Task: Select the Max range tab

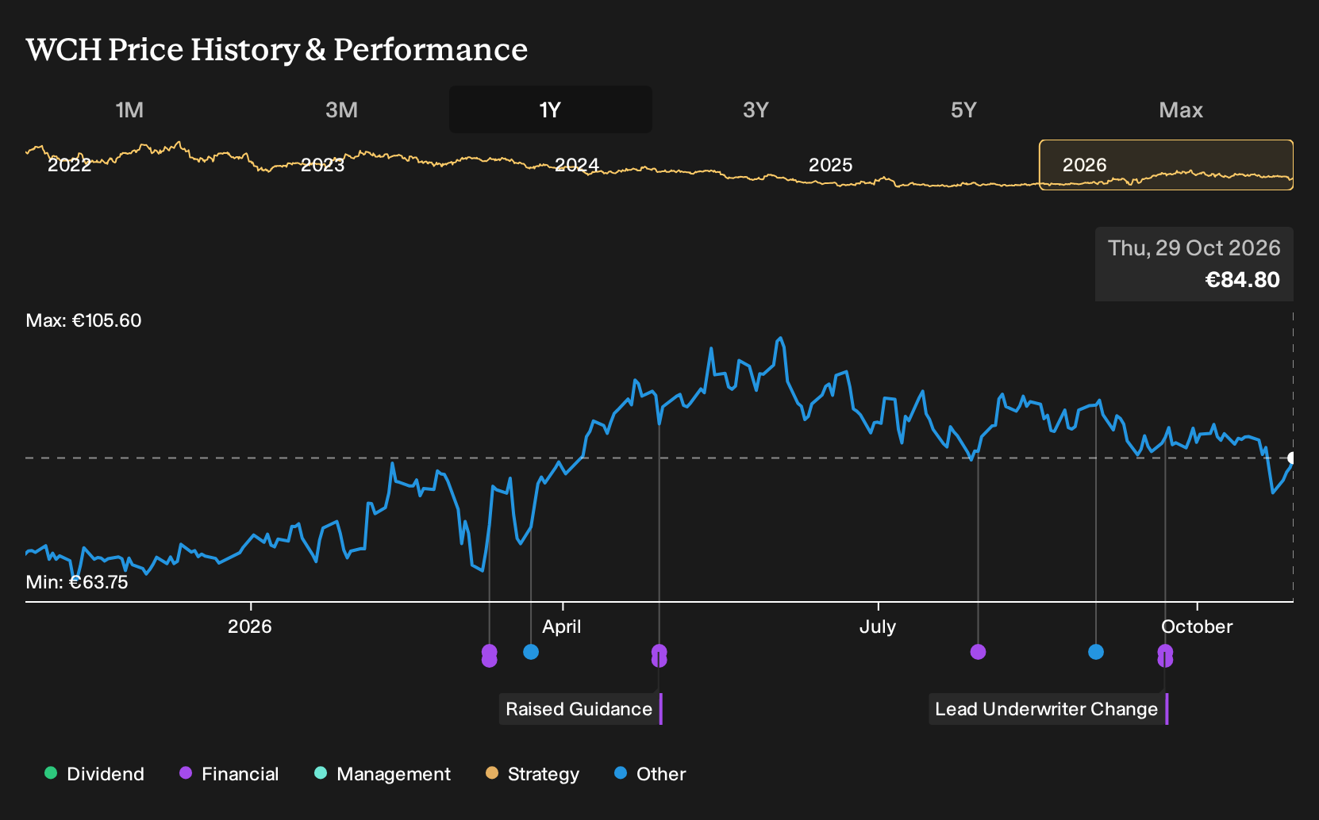Action: [1181, 109]
